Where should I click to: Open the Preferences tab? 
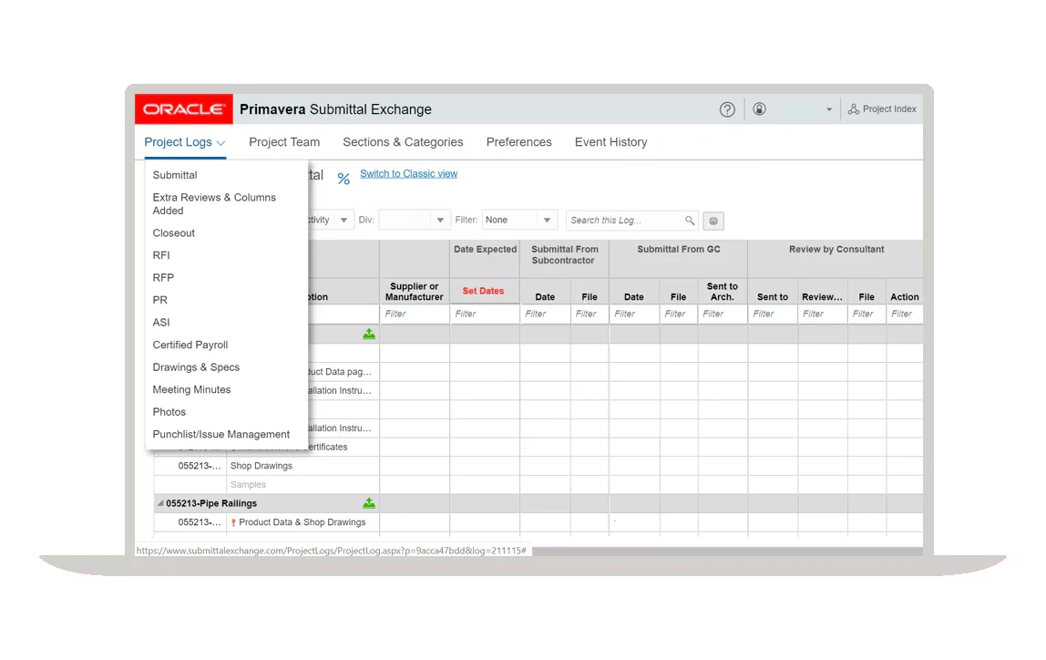point(518,142)
